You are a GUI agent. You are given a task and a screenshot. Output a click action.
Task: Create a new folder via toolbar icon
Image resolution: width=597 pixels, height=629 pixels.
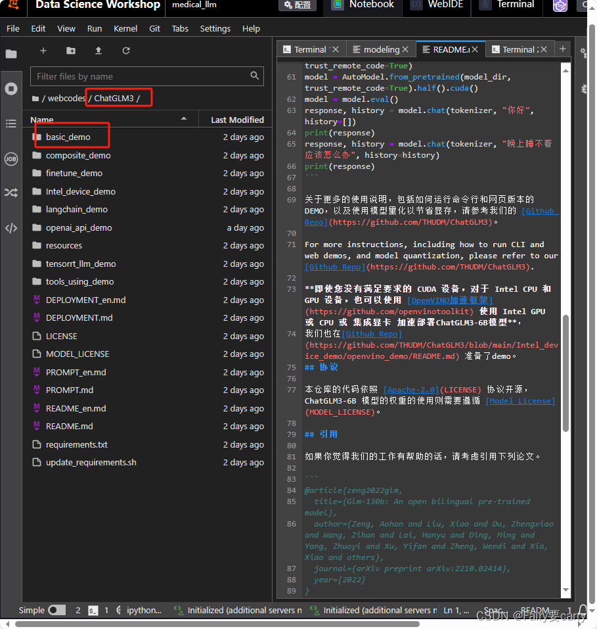tap(71, 51)
